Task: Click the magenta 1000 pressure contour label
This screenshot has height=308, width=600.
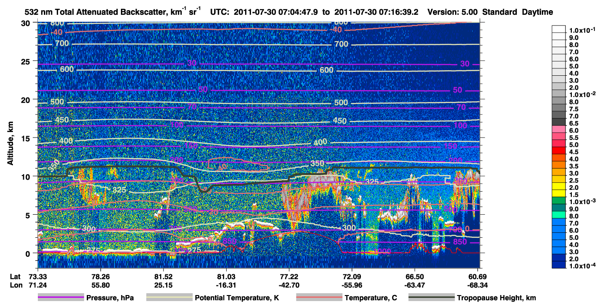Action: [x=383, y=251]
